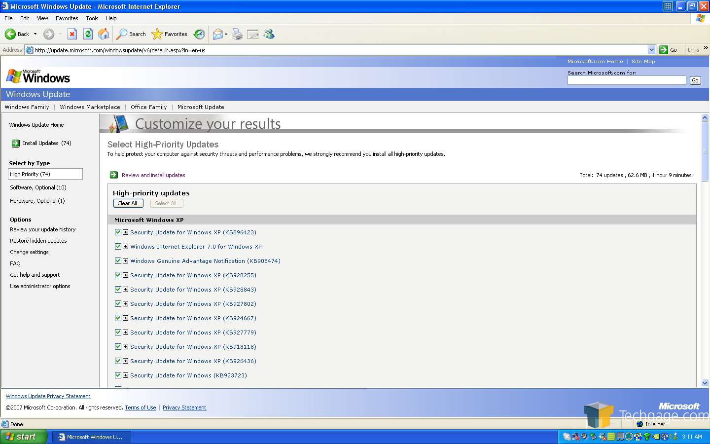This screenshot has height=444, width=710.
Task: Click the page scrollbar down arrow
Action: coord(705,383)
